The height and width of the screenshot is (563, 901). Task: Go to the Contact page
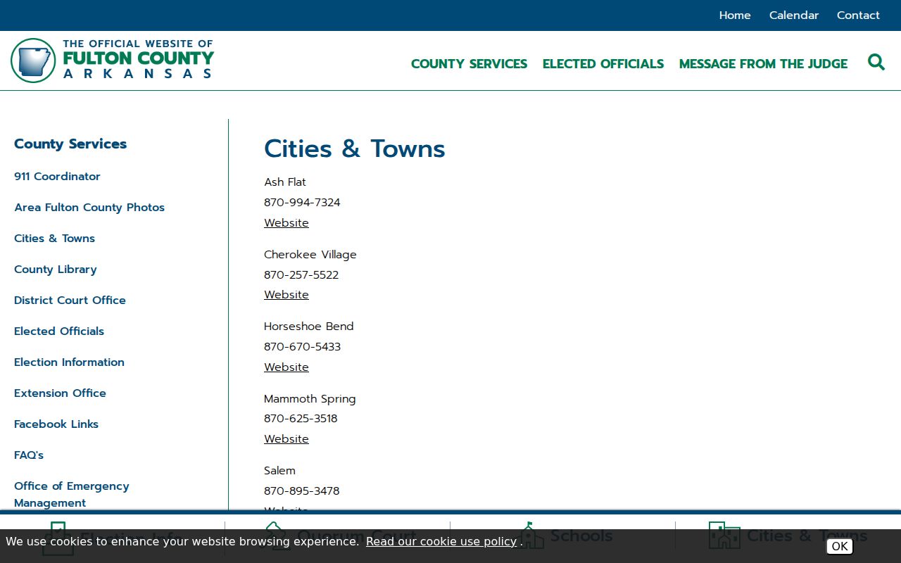858,15
